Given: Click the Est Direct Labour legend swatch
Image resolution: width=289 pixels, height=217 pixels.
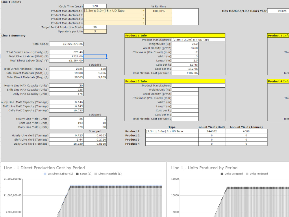Looking at the screenshot, I should click(x=45, y=174).
